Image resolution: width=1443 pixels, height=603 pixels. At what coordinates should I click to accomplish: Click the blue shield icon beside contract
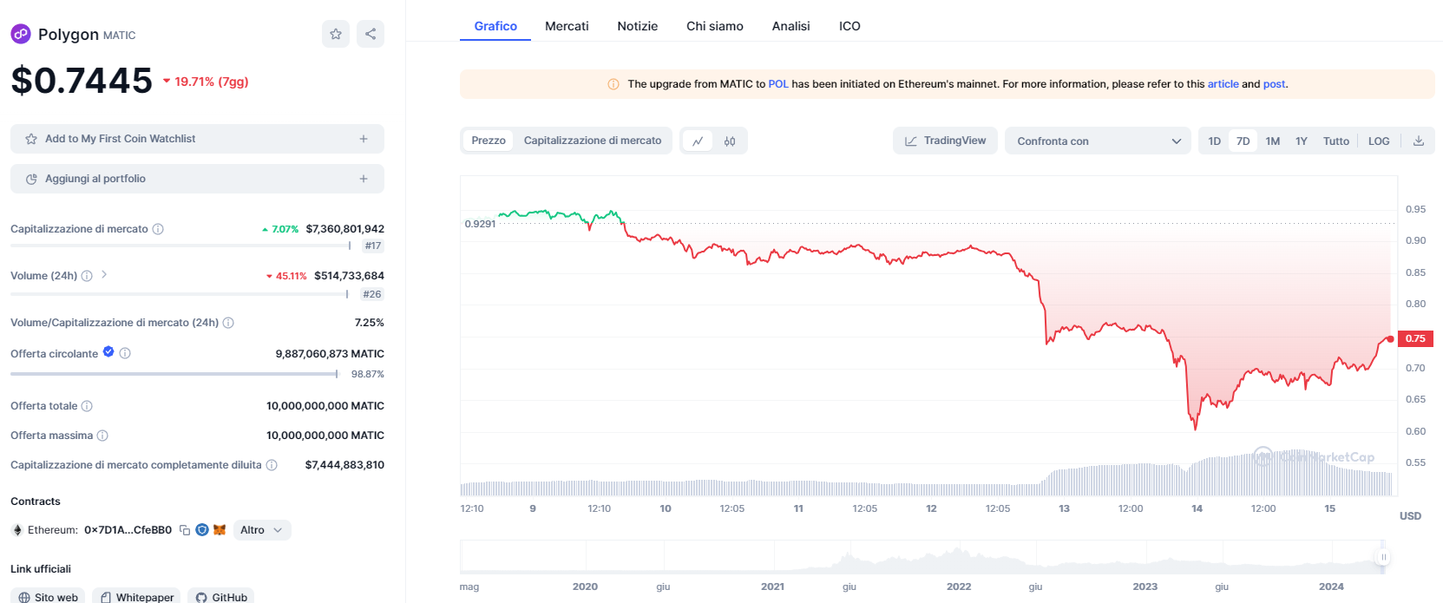[x=202, y=530]
